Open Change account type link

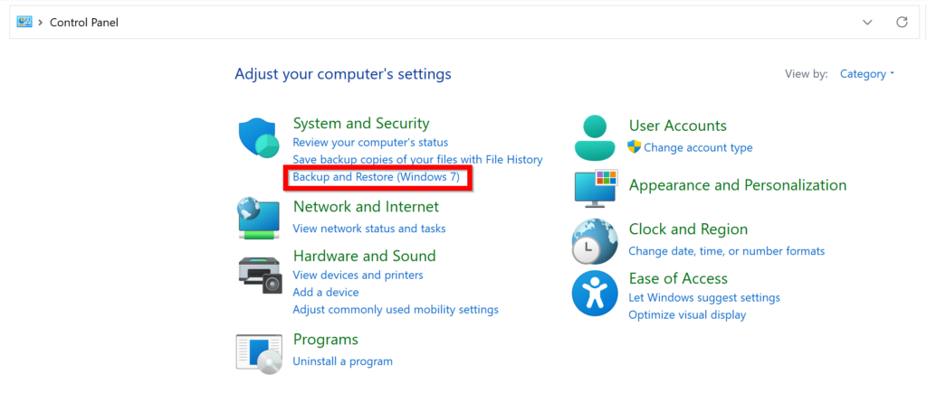(x=698, y=147)
